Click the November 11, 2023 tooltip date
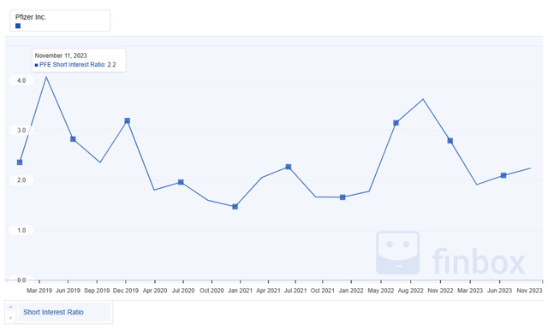Image resolution: width=548 pixels, height=329 pixels. tap(61, 56)
